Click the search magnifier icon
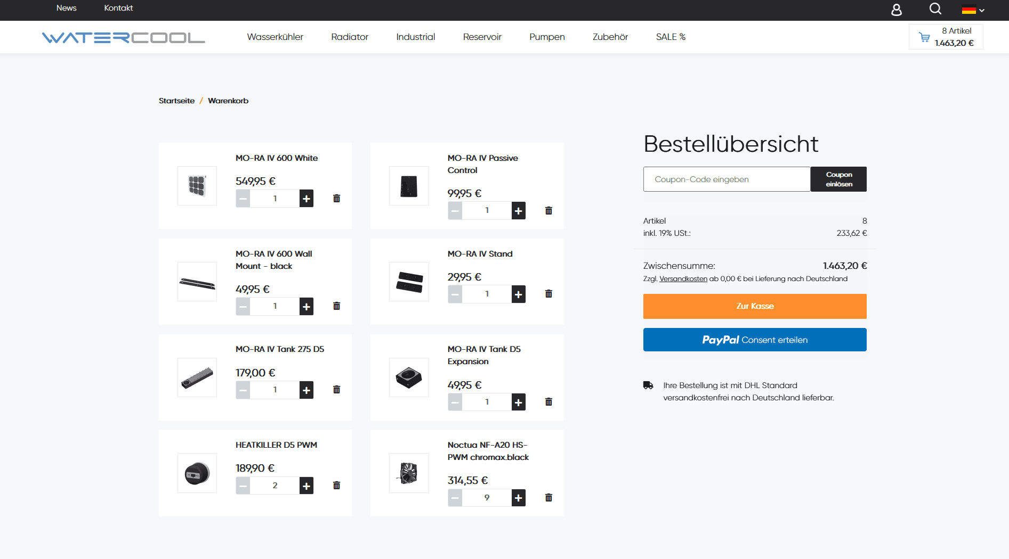This screenshot has height=559, width=1009. [x=935, y=9]
